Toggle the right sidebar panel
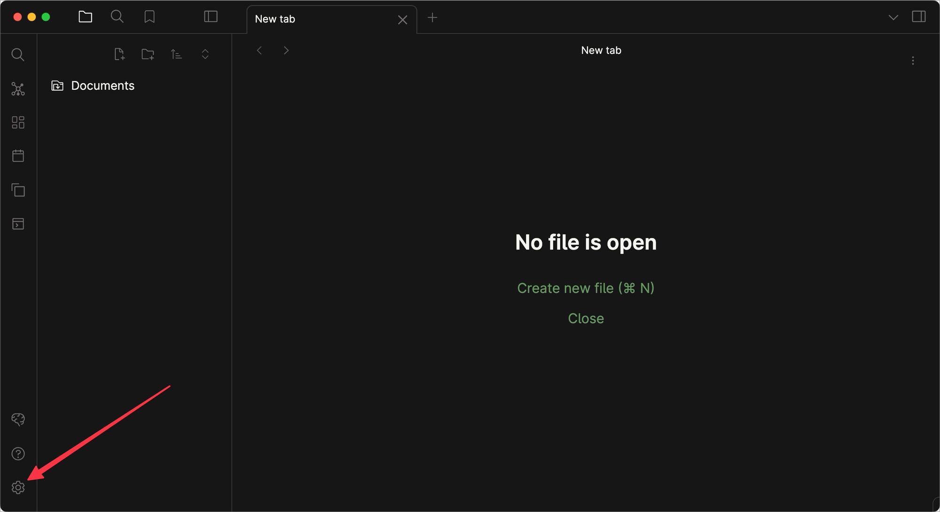 point(918,16)
